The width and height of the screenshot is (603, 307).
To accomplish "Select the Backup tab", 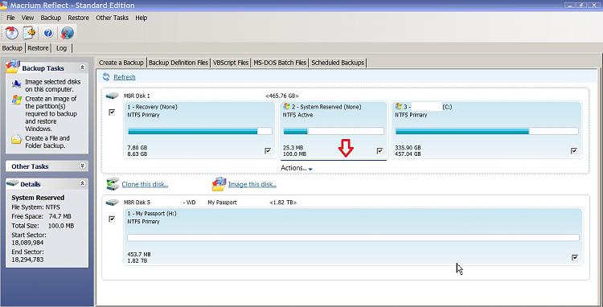I will pos(12,48).
